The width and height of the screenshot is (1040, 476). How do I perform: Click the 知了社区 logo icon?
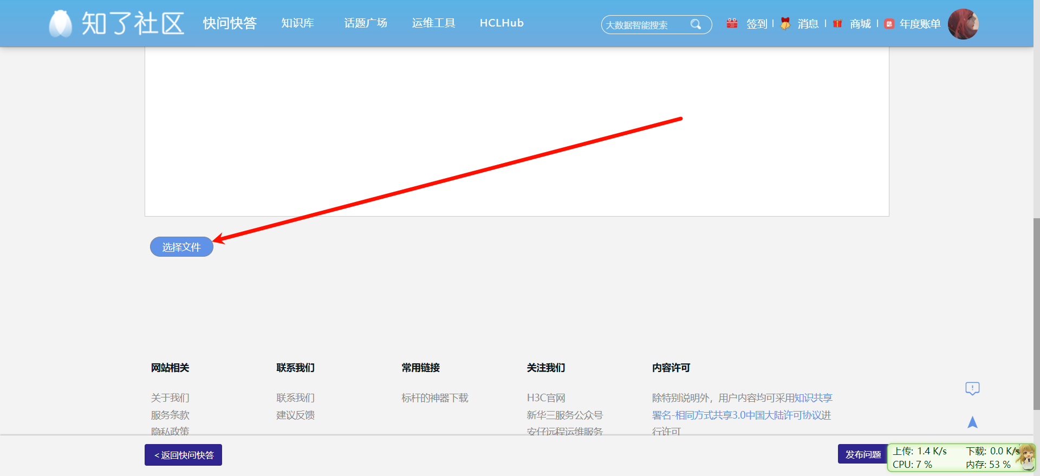[60, 24]
